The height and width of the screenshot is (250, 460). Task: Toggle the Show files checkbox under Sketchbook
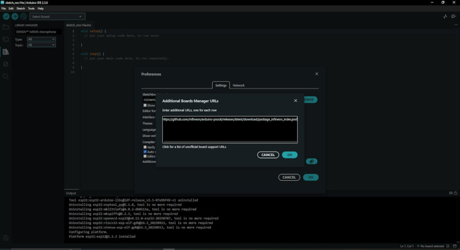pos(145,106)
